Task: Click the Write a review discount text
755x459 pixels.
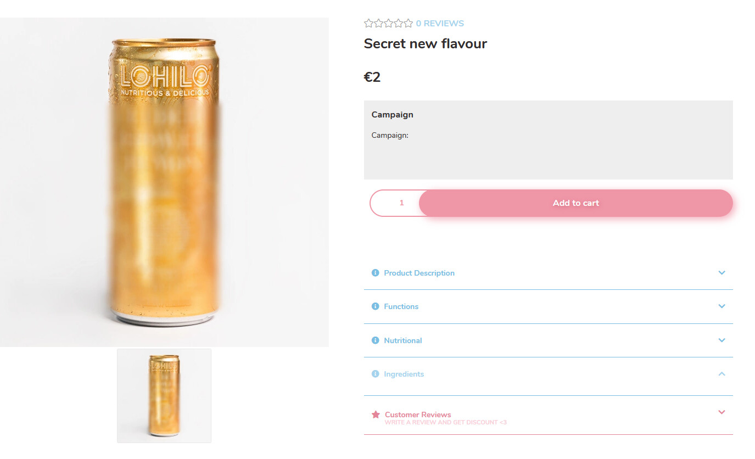Action: point(445,422)
